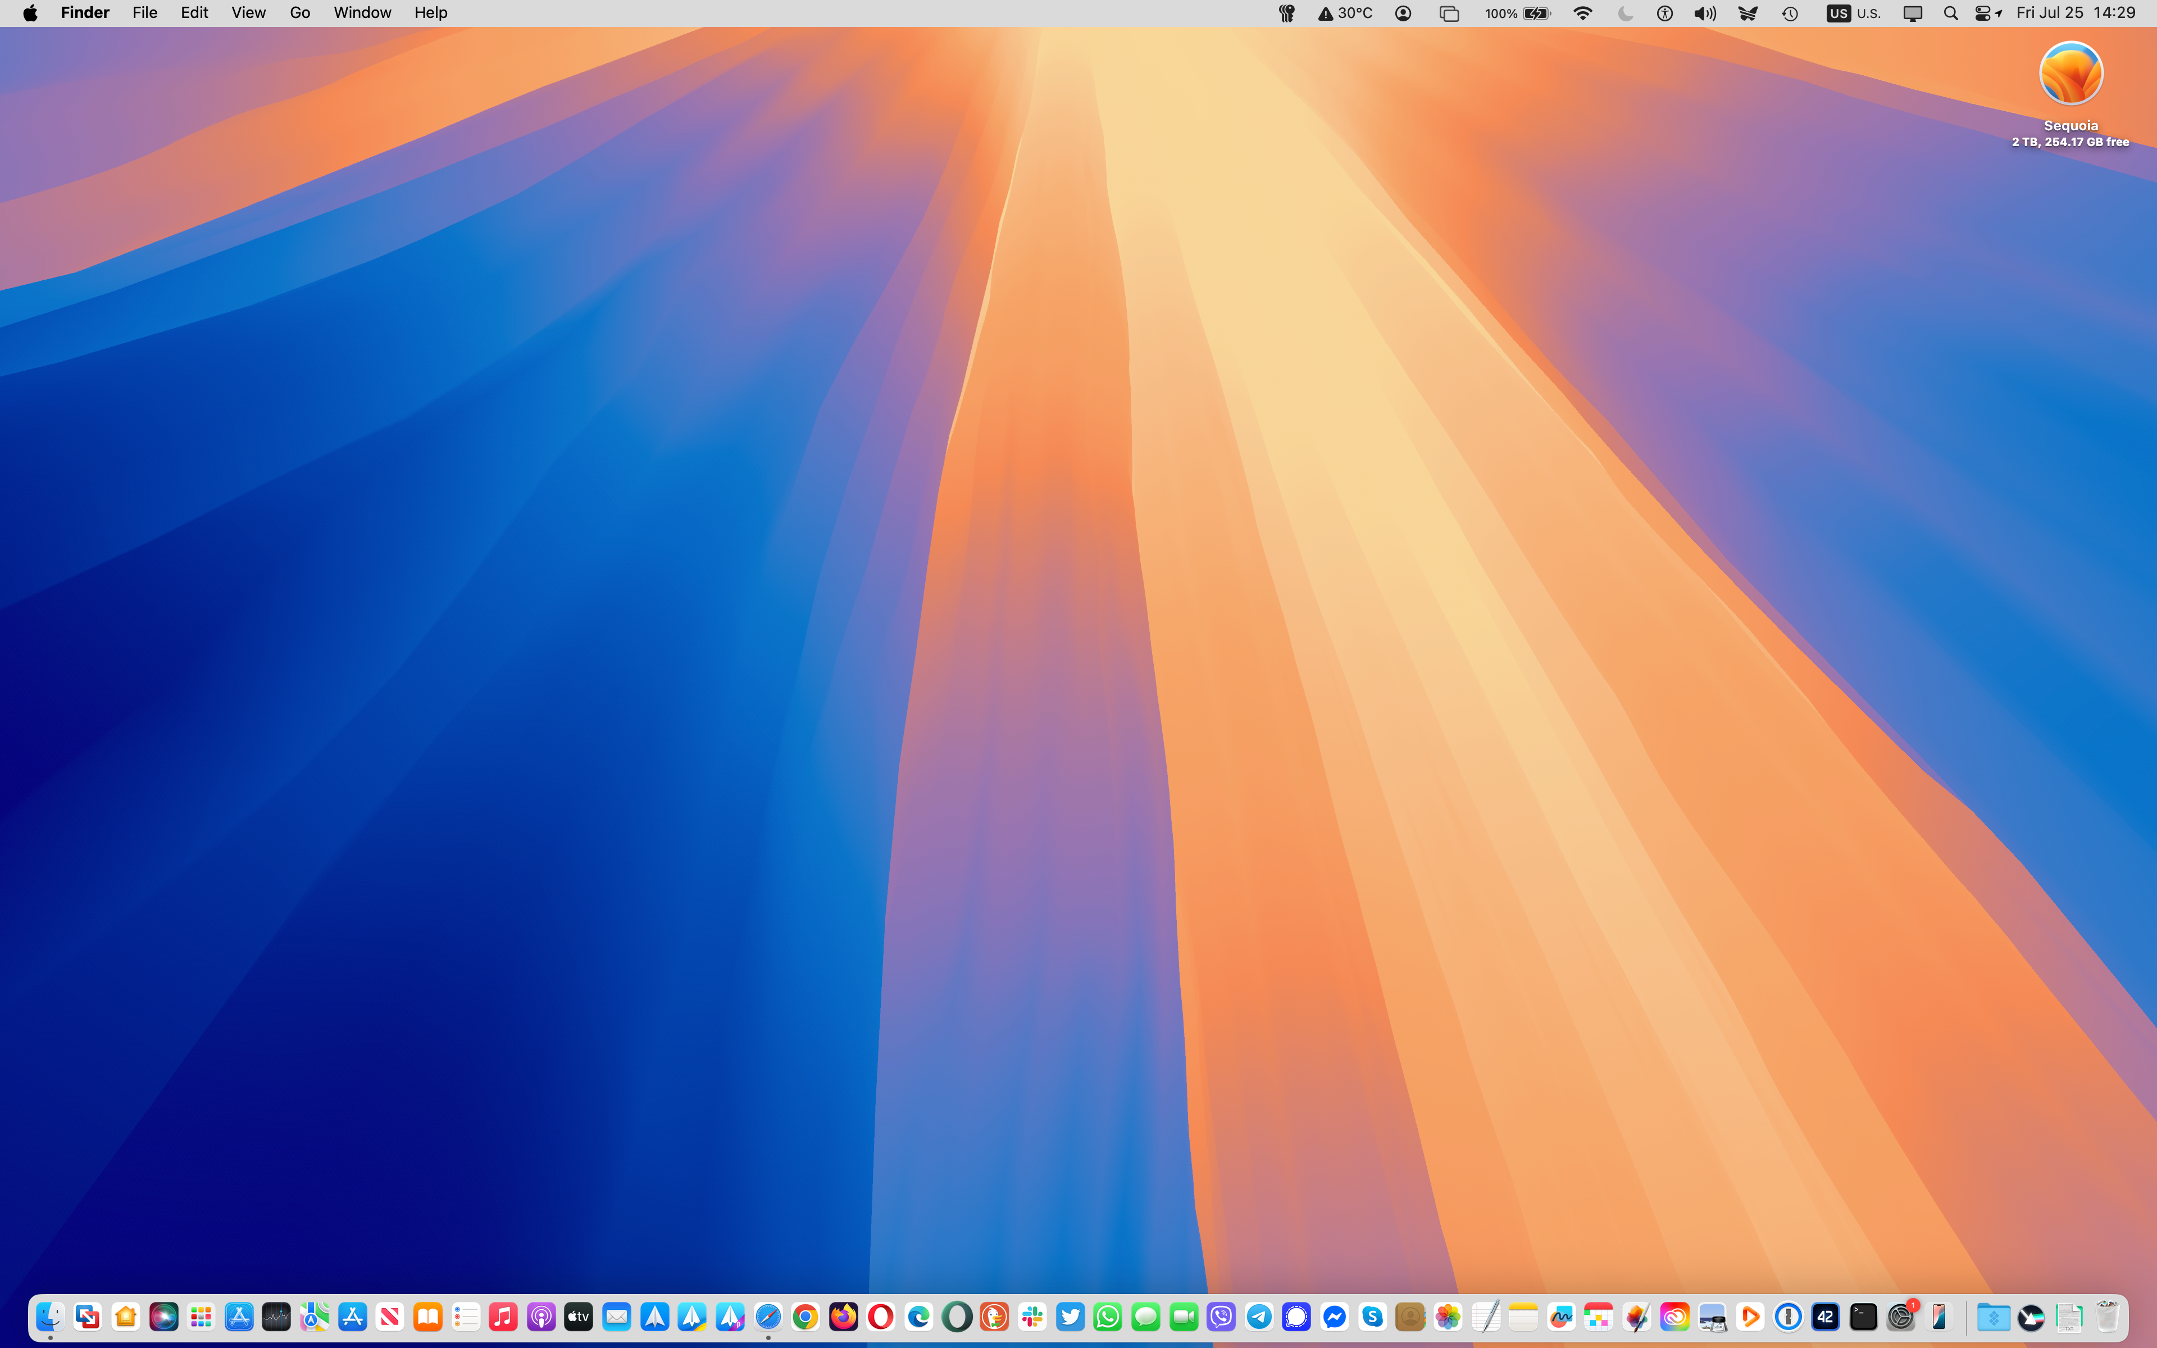Open Adobe Creative Cloud from the Dock
2157x1348 pixels.
point(1675,1317)
